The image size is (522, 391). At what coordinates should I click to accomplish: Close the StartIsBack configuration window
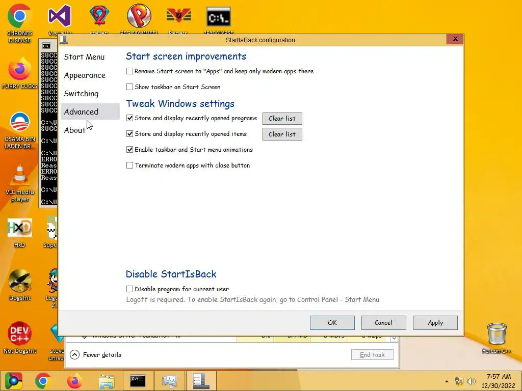455,39
